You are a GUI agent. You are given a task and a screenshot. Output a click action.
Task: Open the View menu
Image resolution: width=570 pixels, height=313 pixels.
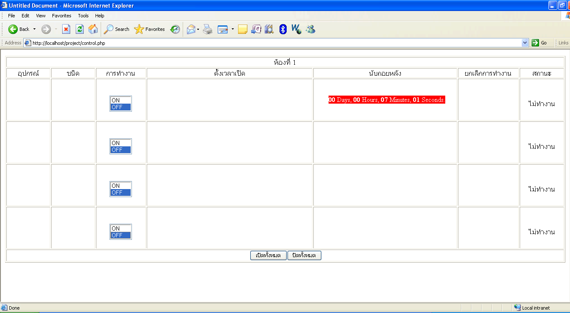(41, 16)
